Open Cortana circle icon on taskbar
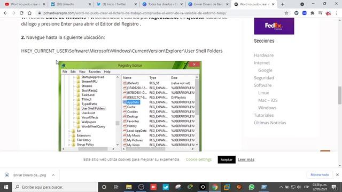The image size is (342, 192). point(104,187)
